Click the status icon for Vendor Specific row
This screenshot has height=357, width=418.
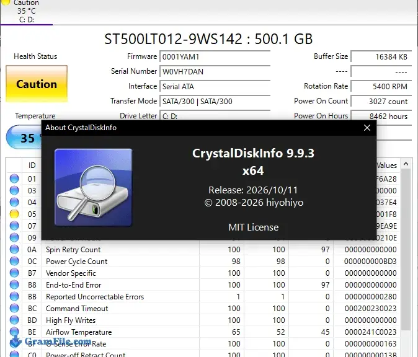coord(14,273)
